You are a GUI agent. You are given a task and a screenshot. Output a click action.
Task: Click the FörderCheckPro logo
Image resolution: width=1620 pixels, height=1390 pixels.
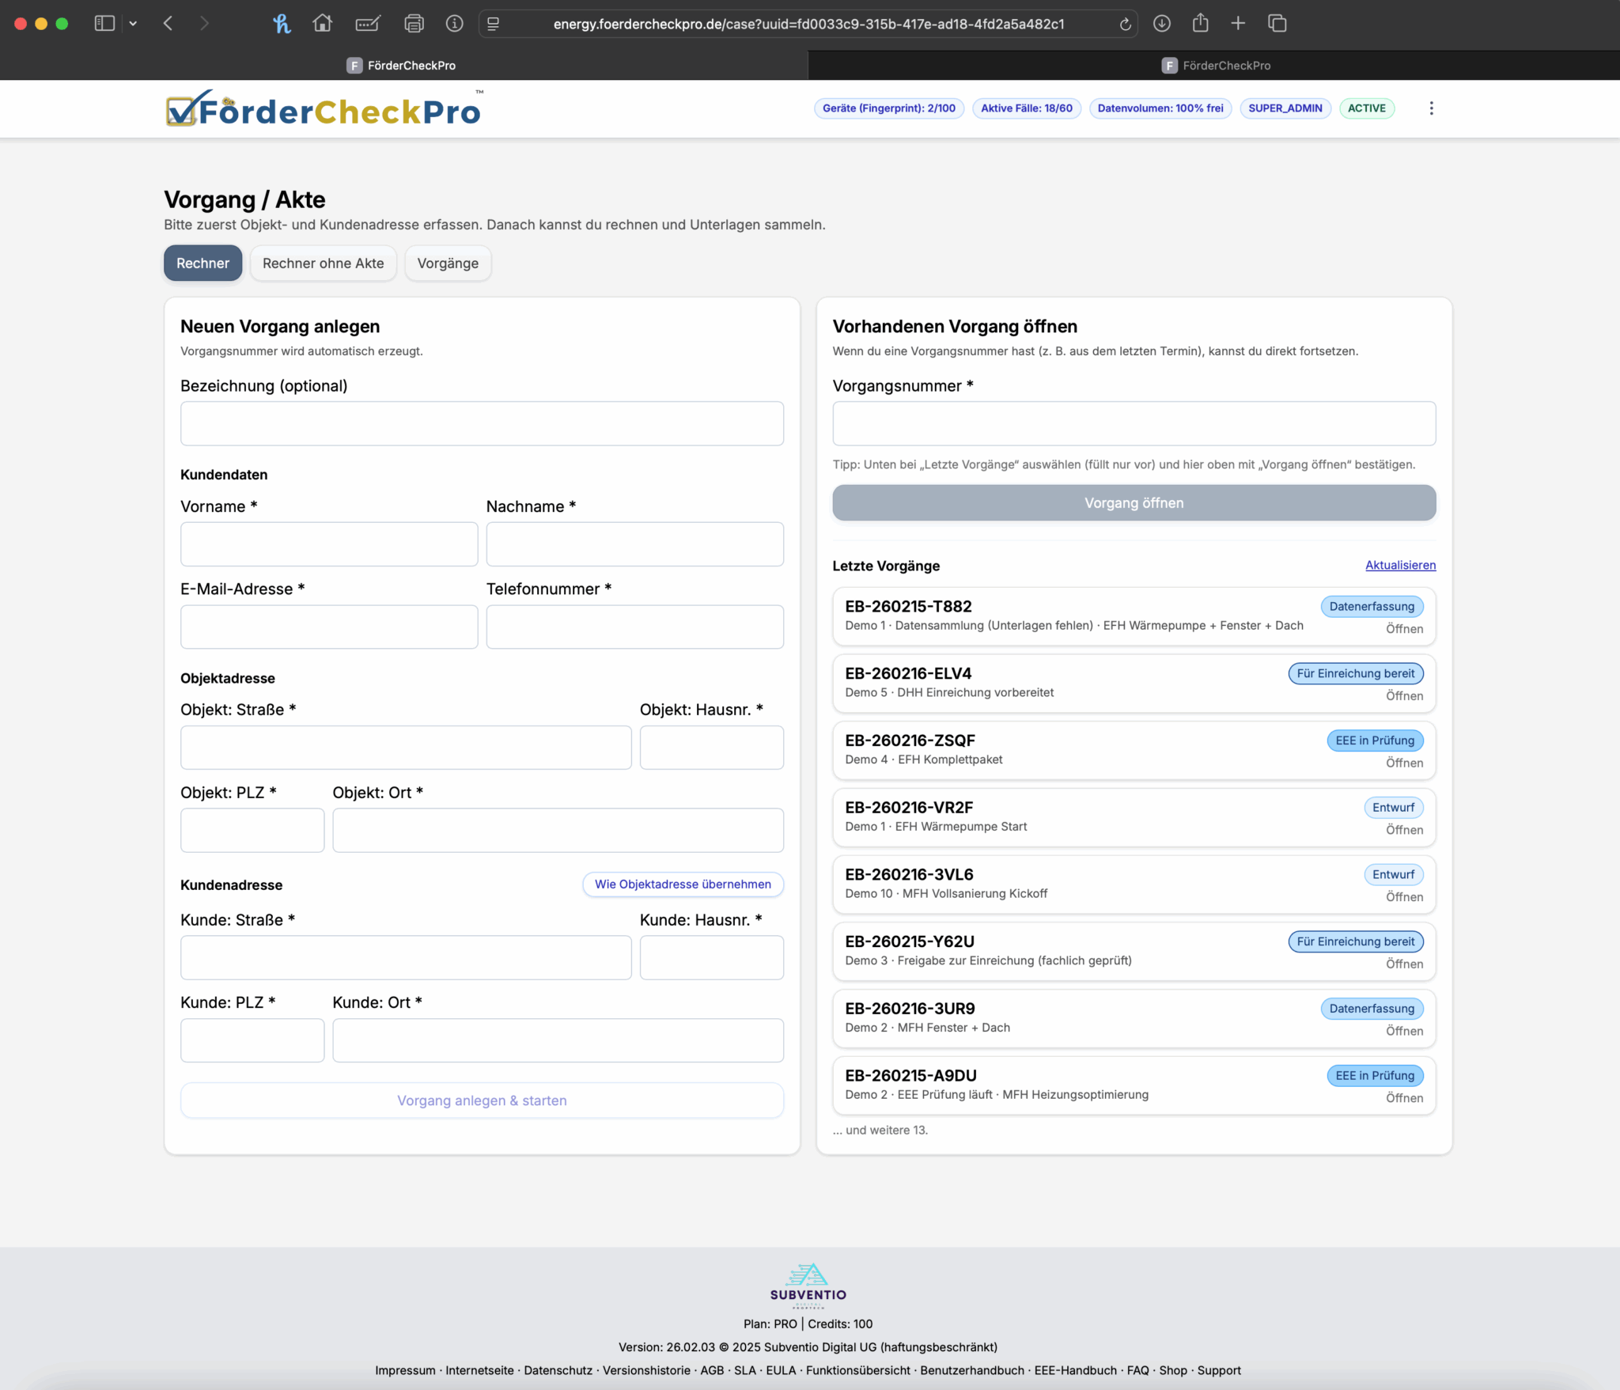[324, 109]
